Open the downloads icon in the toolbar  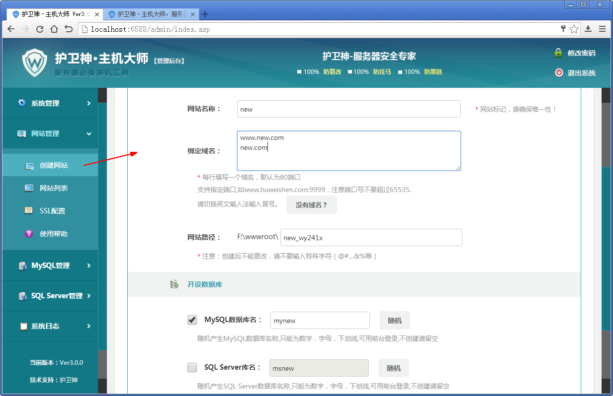click(588, 29)
